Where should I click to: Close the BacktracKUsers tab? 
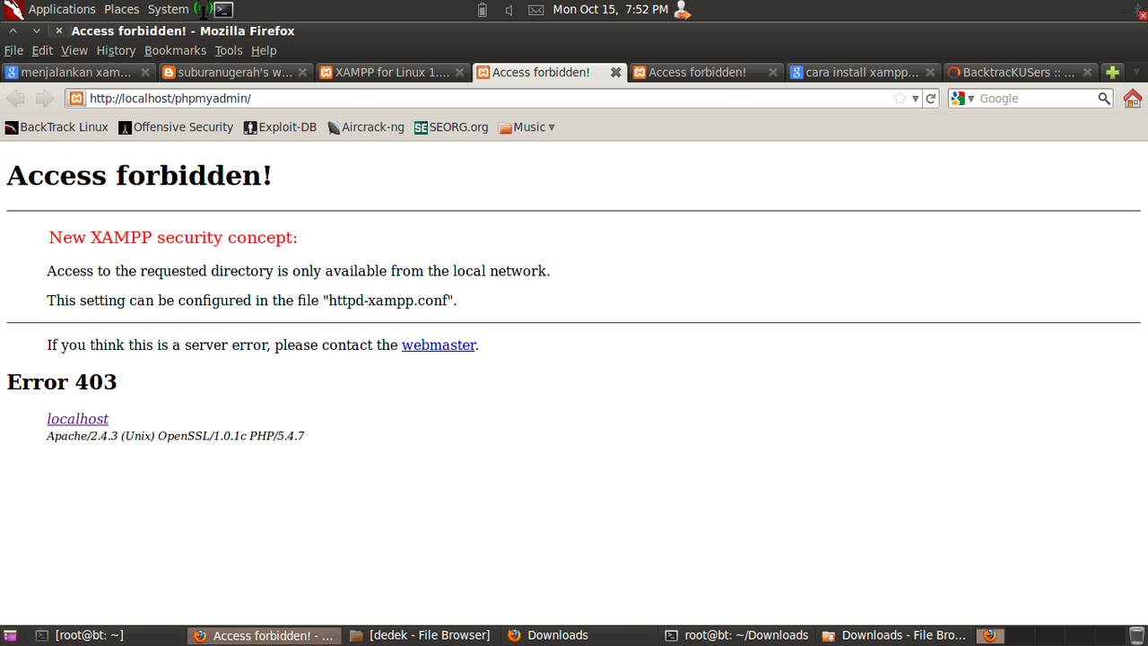[x=1087, y=73]
